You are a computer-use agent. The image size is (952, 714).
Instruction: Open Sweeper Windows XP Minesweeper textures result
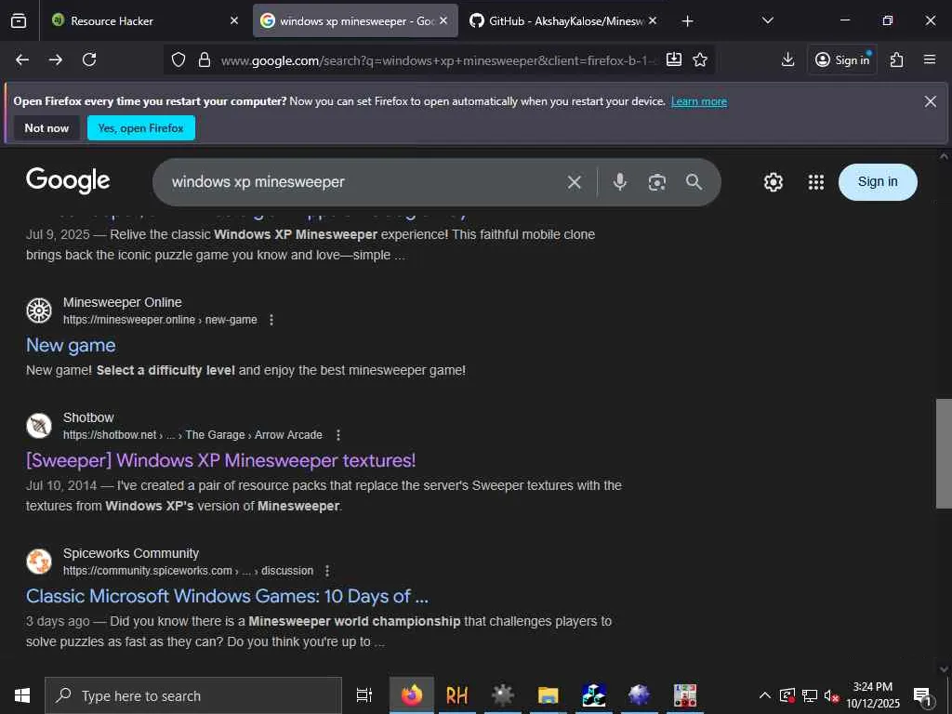click(x=221, y=460)
